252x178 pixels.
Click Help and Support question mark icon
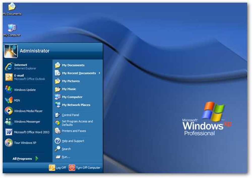(57, 141)
